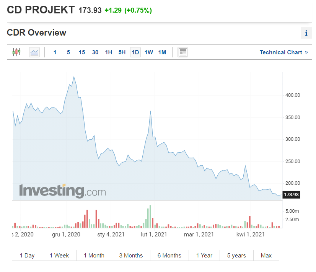
Task: Show the 1 Month range
Action: point(94,256)
